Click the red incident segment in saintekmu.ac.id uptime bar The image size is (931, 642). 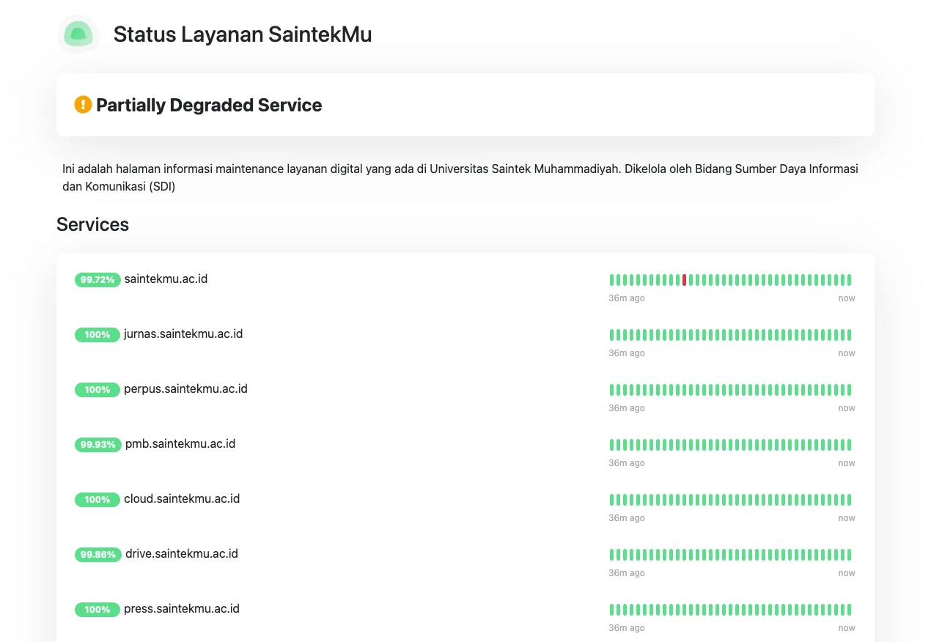[x=684, y=279]
